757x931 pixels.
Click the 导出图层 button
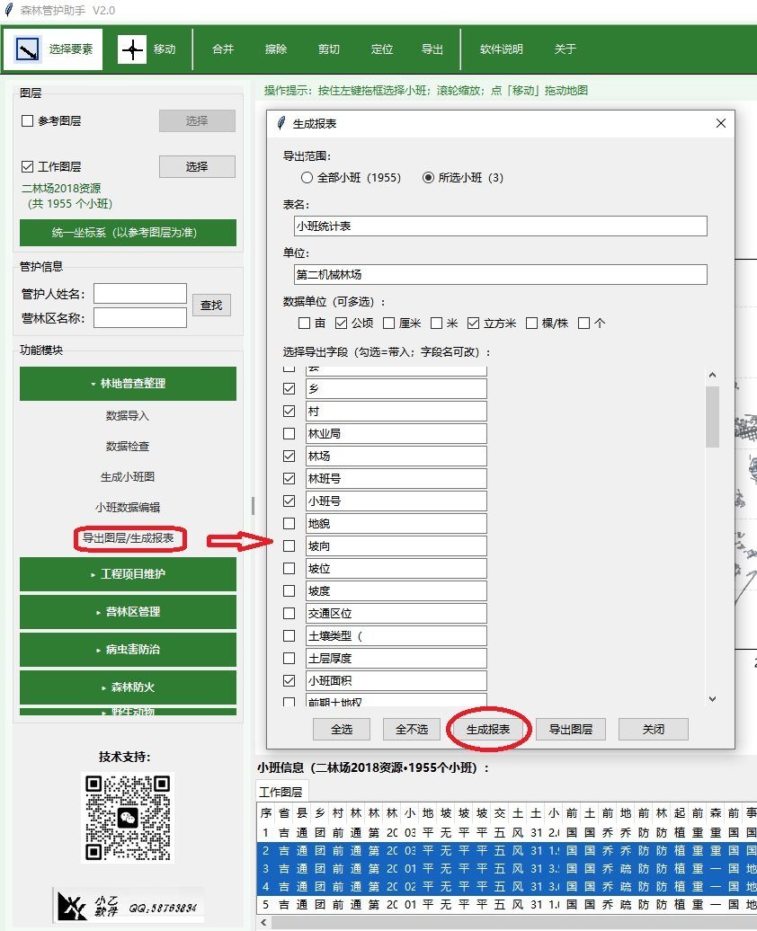pyautogui.click(x=570, y=729)
